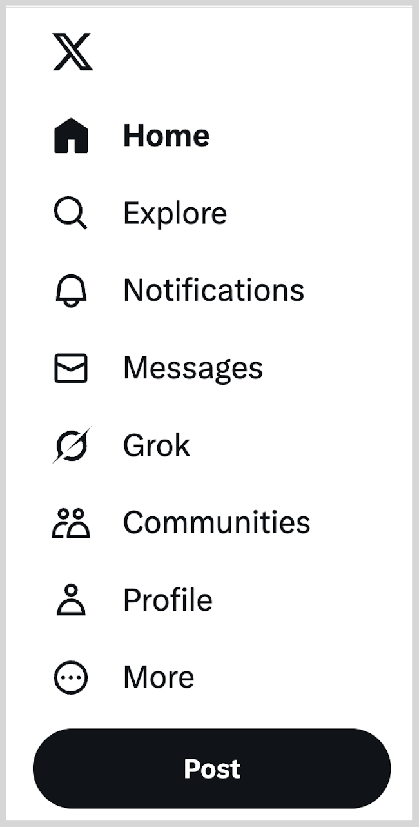Select the Notifications text label
This screenshot has width=419, height=827.
[x=213, y=291]
